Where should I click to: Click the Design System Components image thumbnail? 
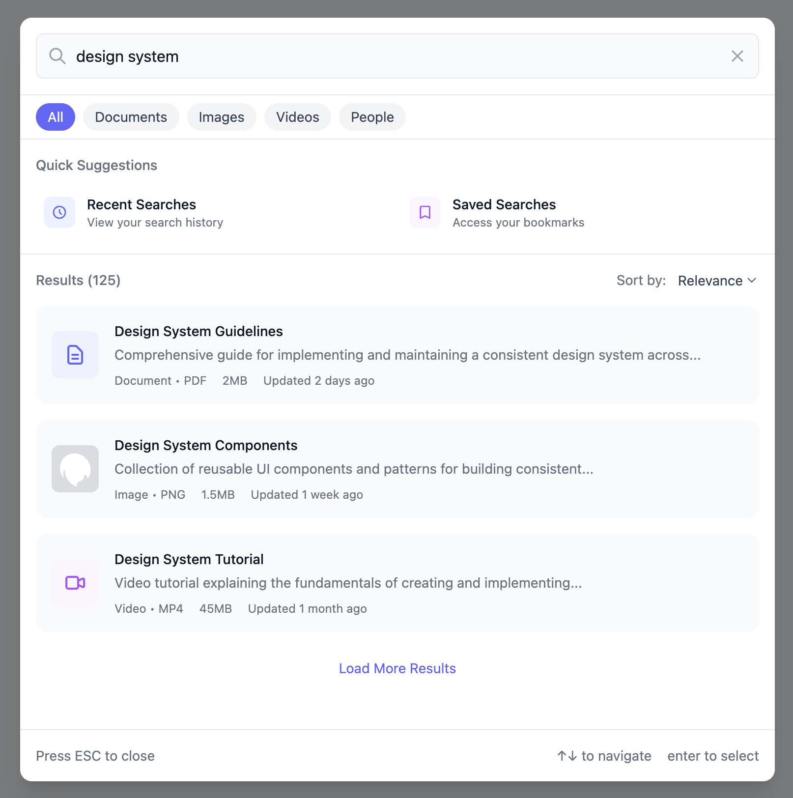75,469
